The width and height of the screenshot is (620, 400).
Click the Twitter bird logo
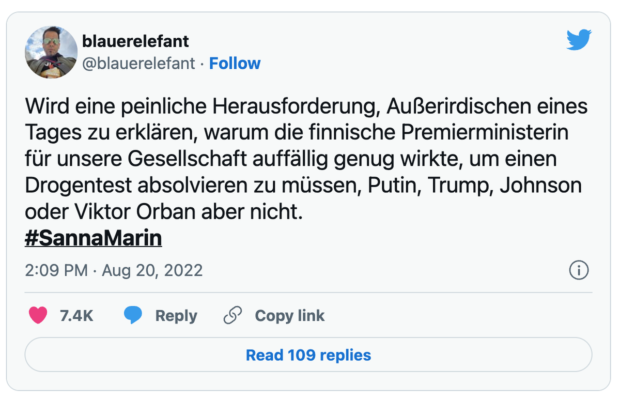579,40
